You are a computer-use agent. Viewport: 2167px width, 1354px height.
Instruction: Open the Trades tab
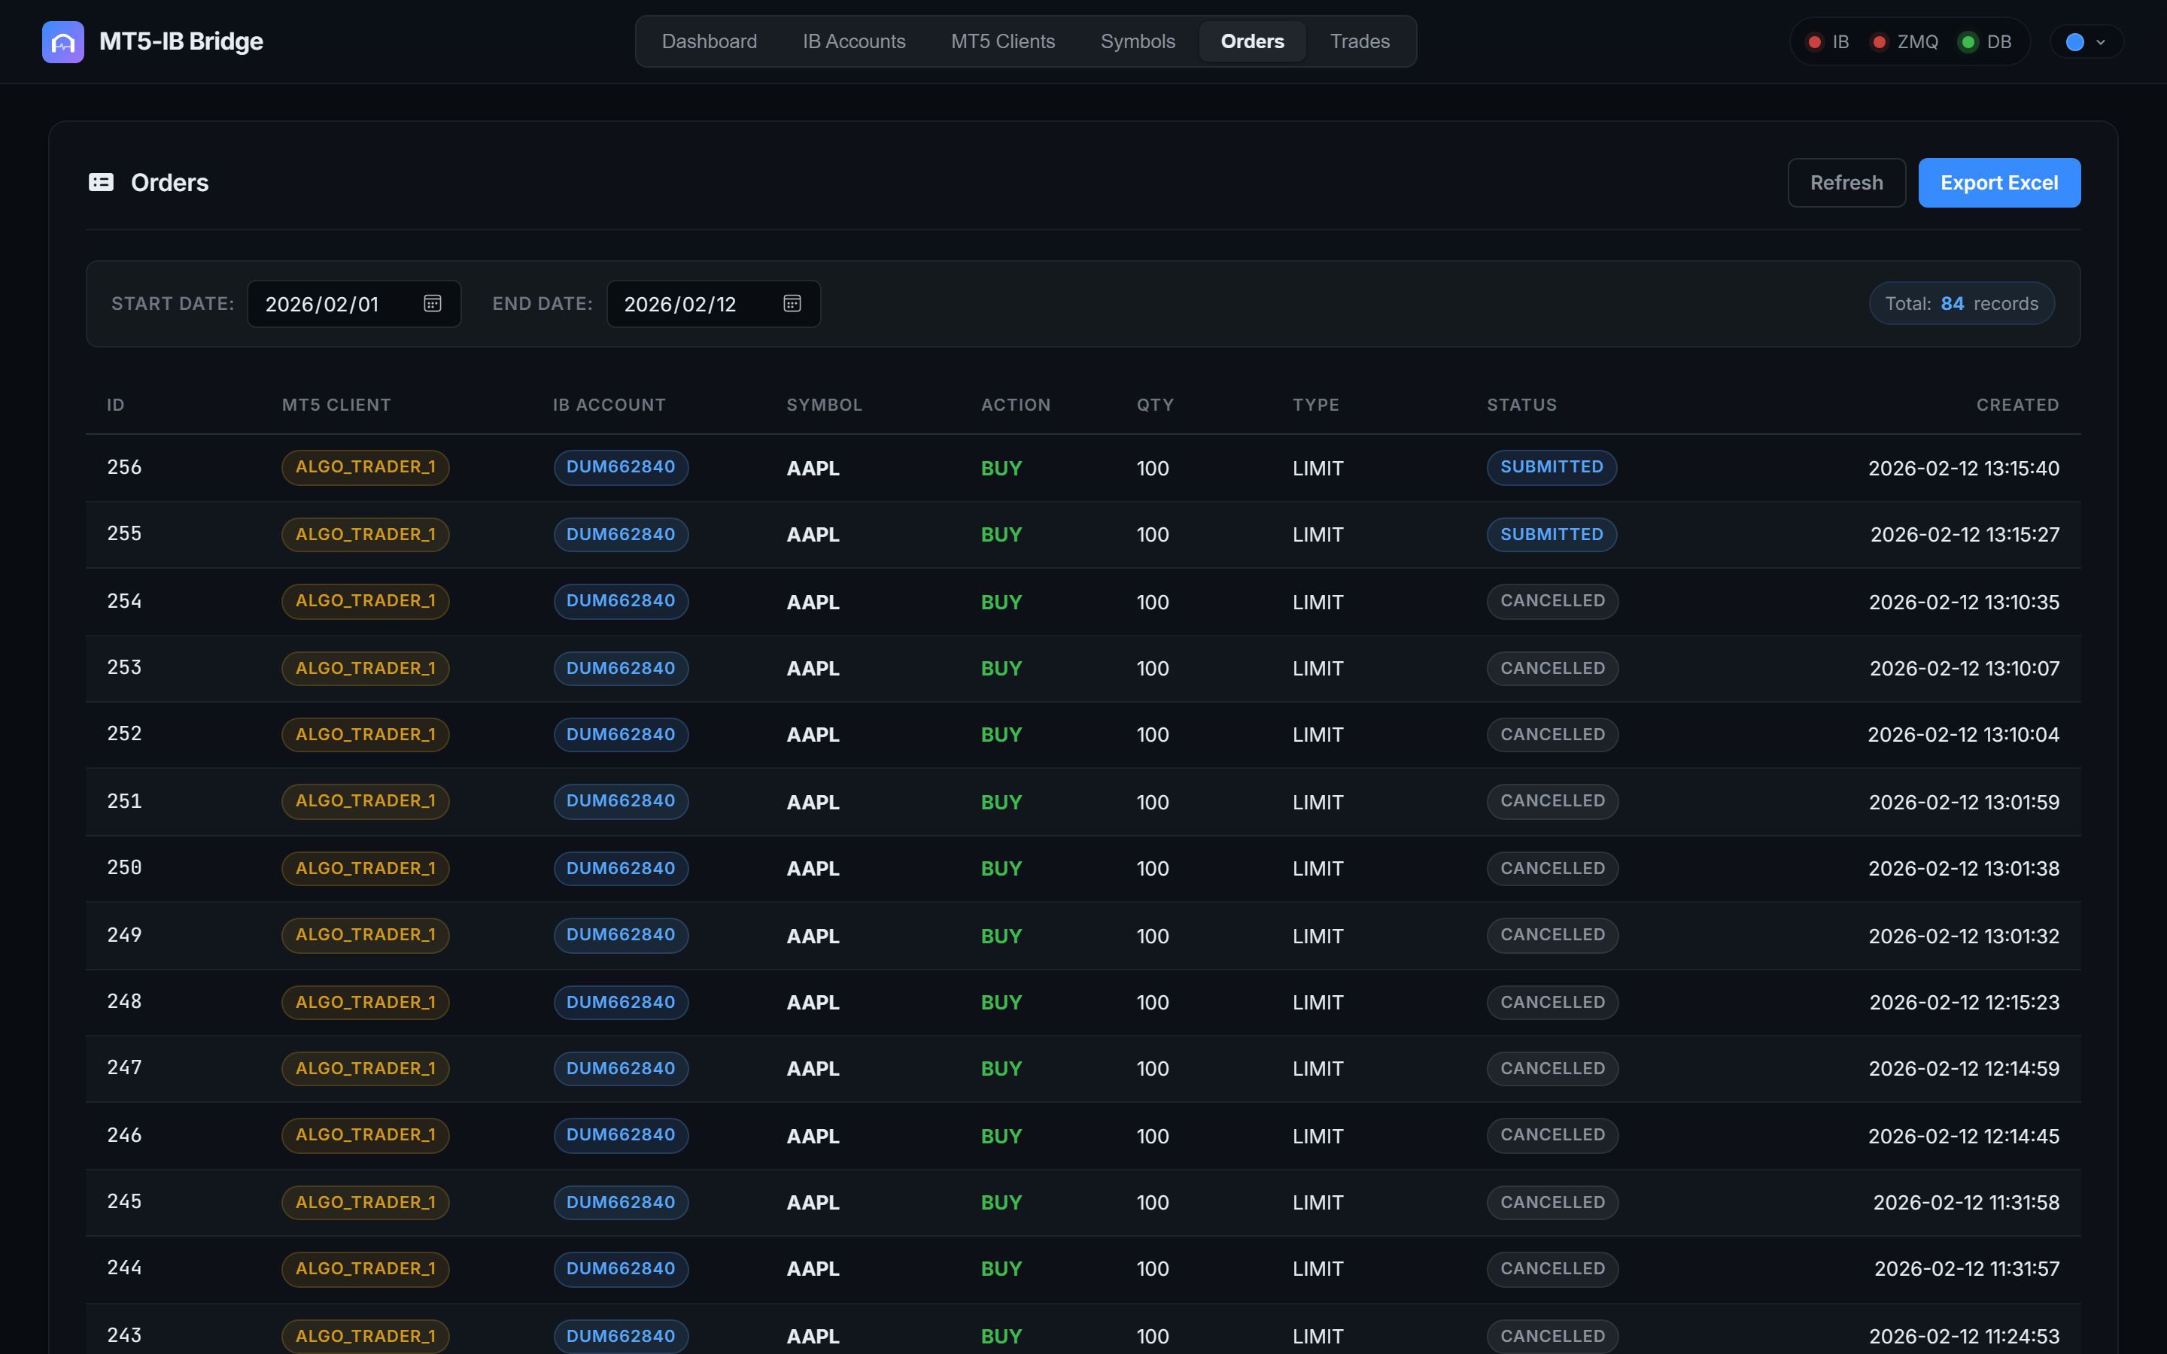1360,41
